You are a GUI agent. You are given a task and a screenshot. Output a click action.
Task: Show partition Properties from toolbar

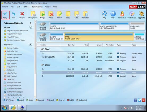[x=85, y=15]
